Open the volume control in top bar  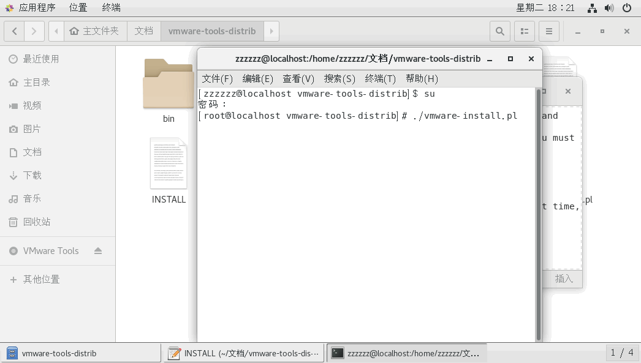click(x=609, y=8)
